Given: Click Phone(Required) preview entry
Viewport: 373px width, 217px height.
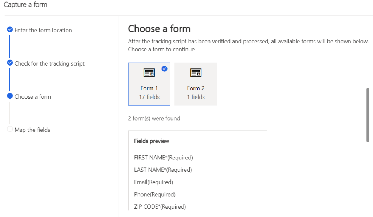Looking at the screenshot, I should click(x=154, y=194).
